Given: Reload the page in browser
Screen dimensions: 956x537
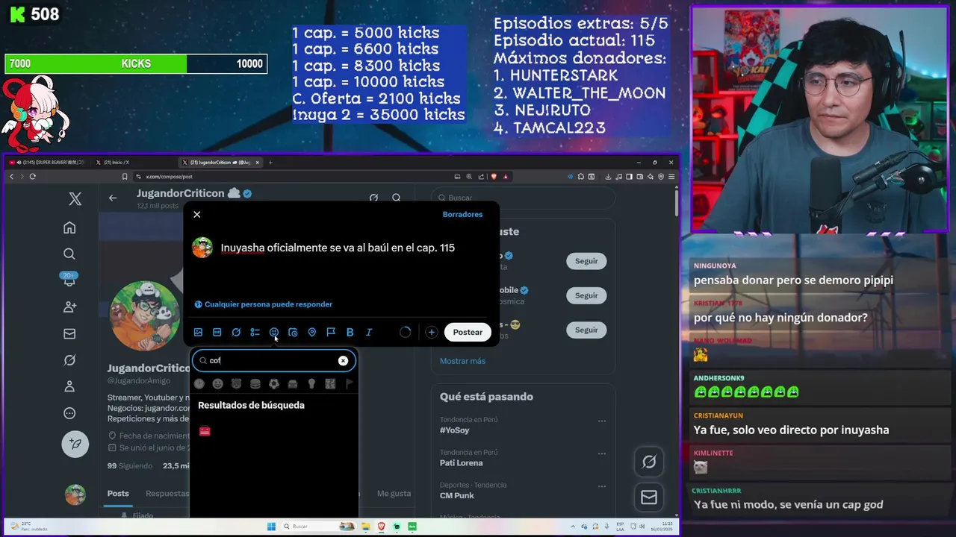Looking at the screenshot, I should [32, 177].
